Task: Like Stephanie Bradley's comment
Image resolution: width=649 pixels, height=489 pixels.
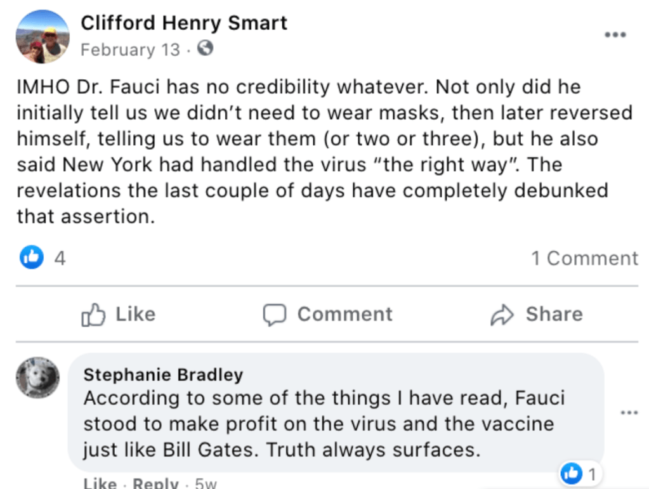Action: point(100,484)
